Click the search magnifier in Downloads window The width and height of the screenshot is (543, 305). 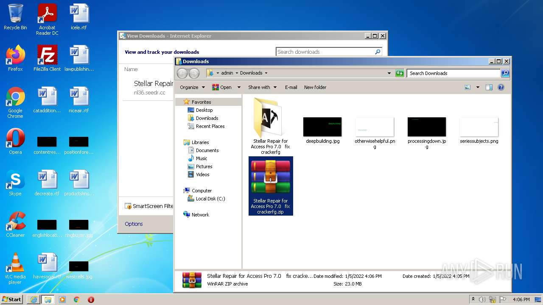coord(505,73)
